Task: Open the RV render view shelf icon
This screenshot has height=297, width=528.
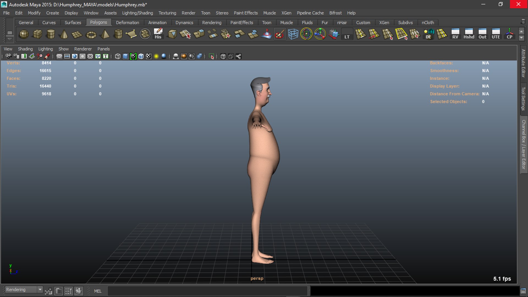Action: point(455,34)
